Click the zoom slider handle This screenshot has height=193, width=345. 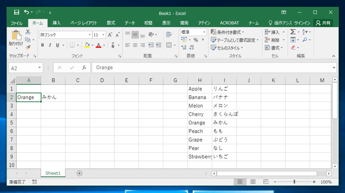294,182
